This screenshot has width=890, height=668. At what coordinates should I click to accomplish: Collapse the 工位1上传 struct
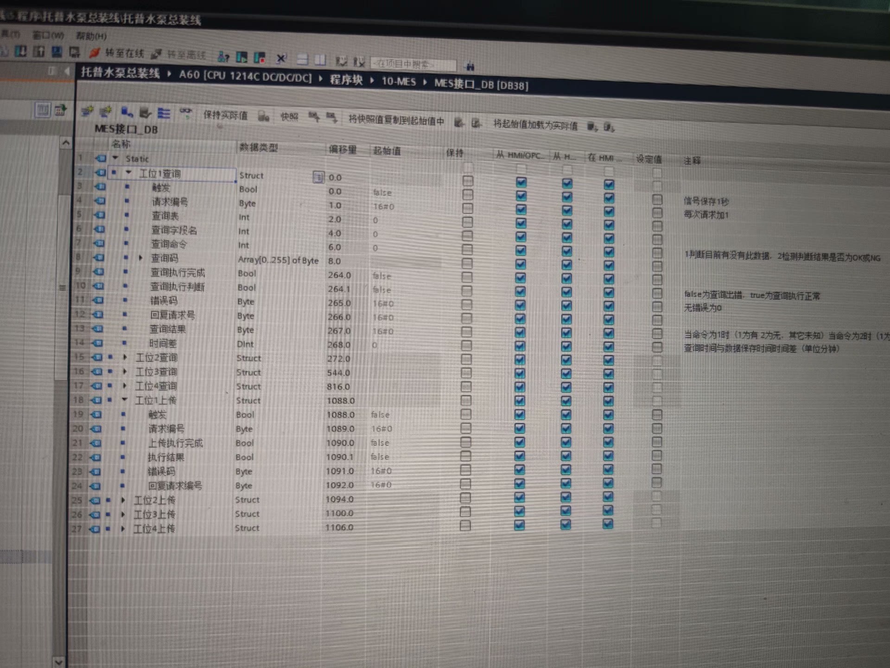tap(124, 399)
